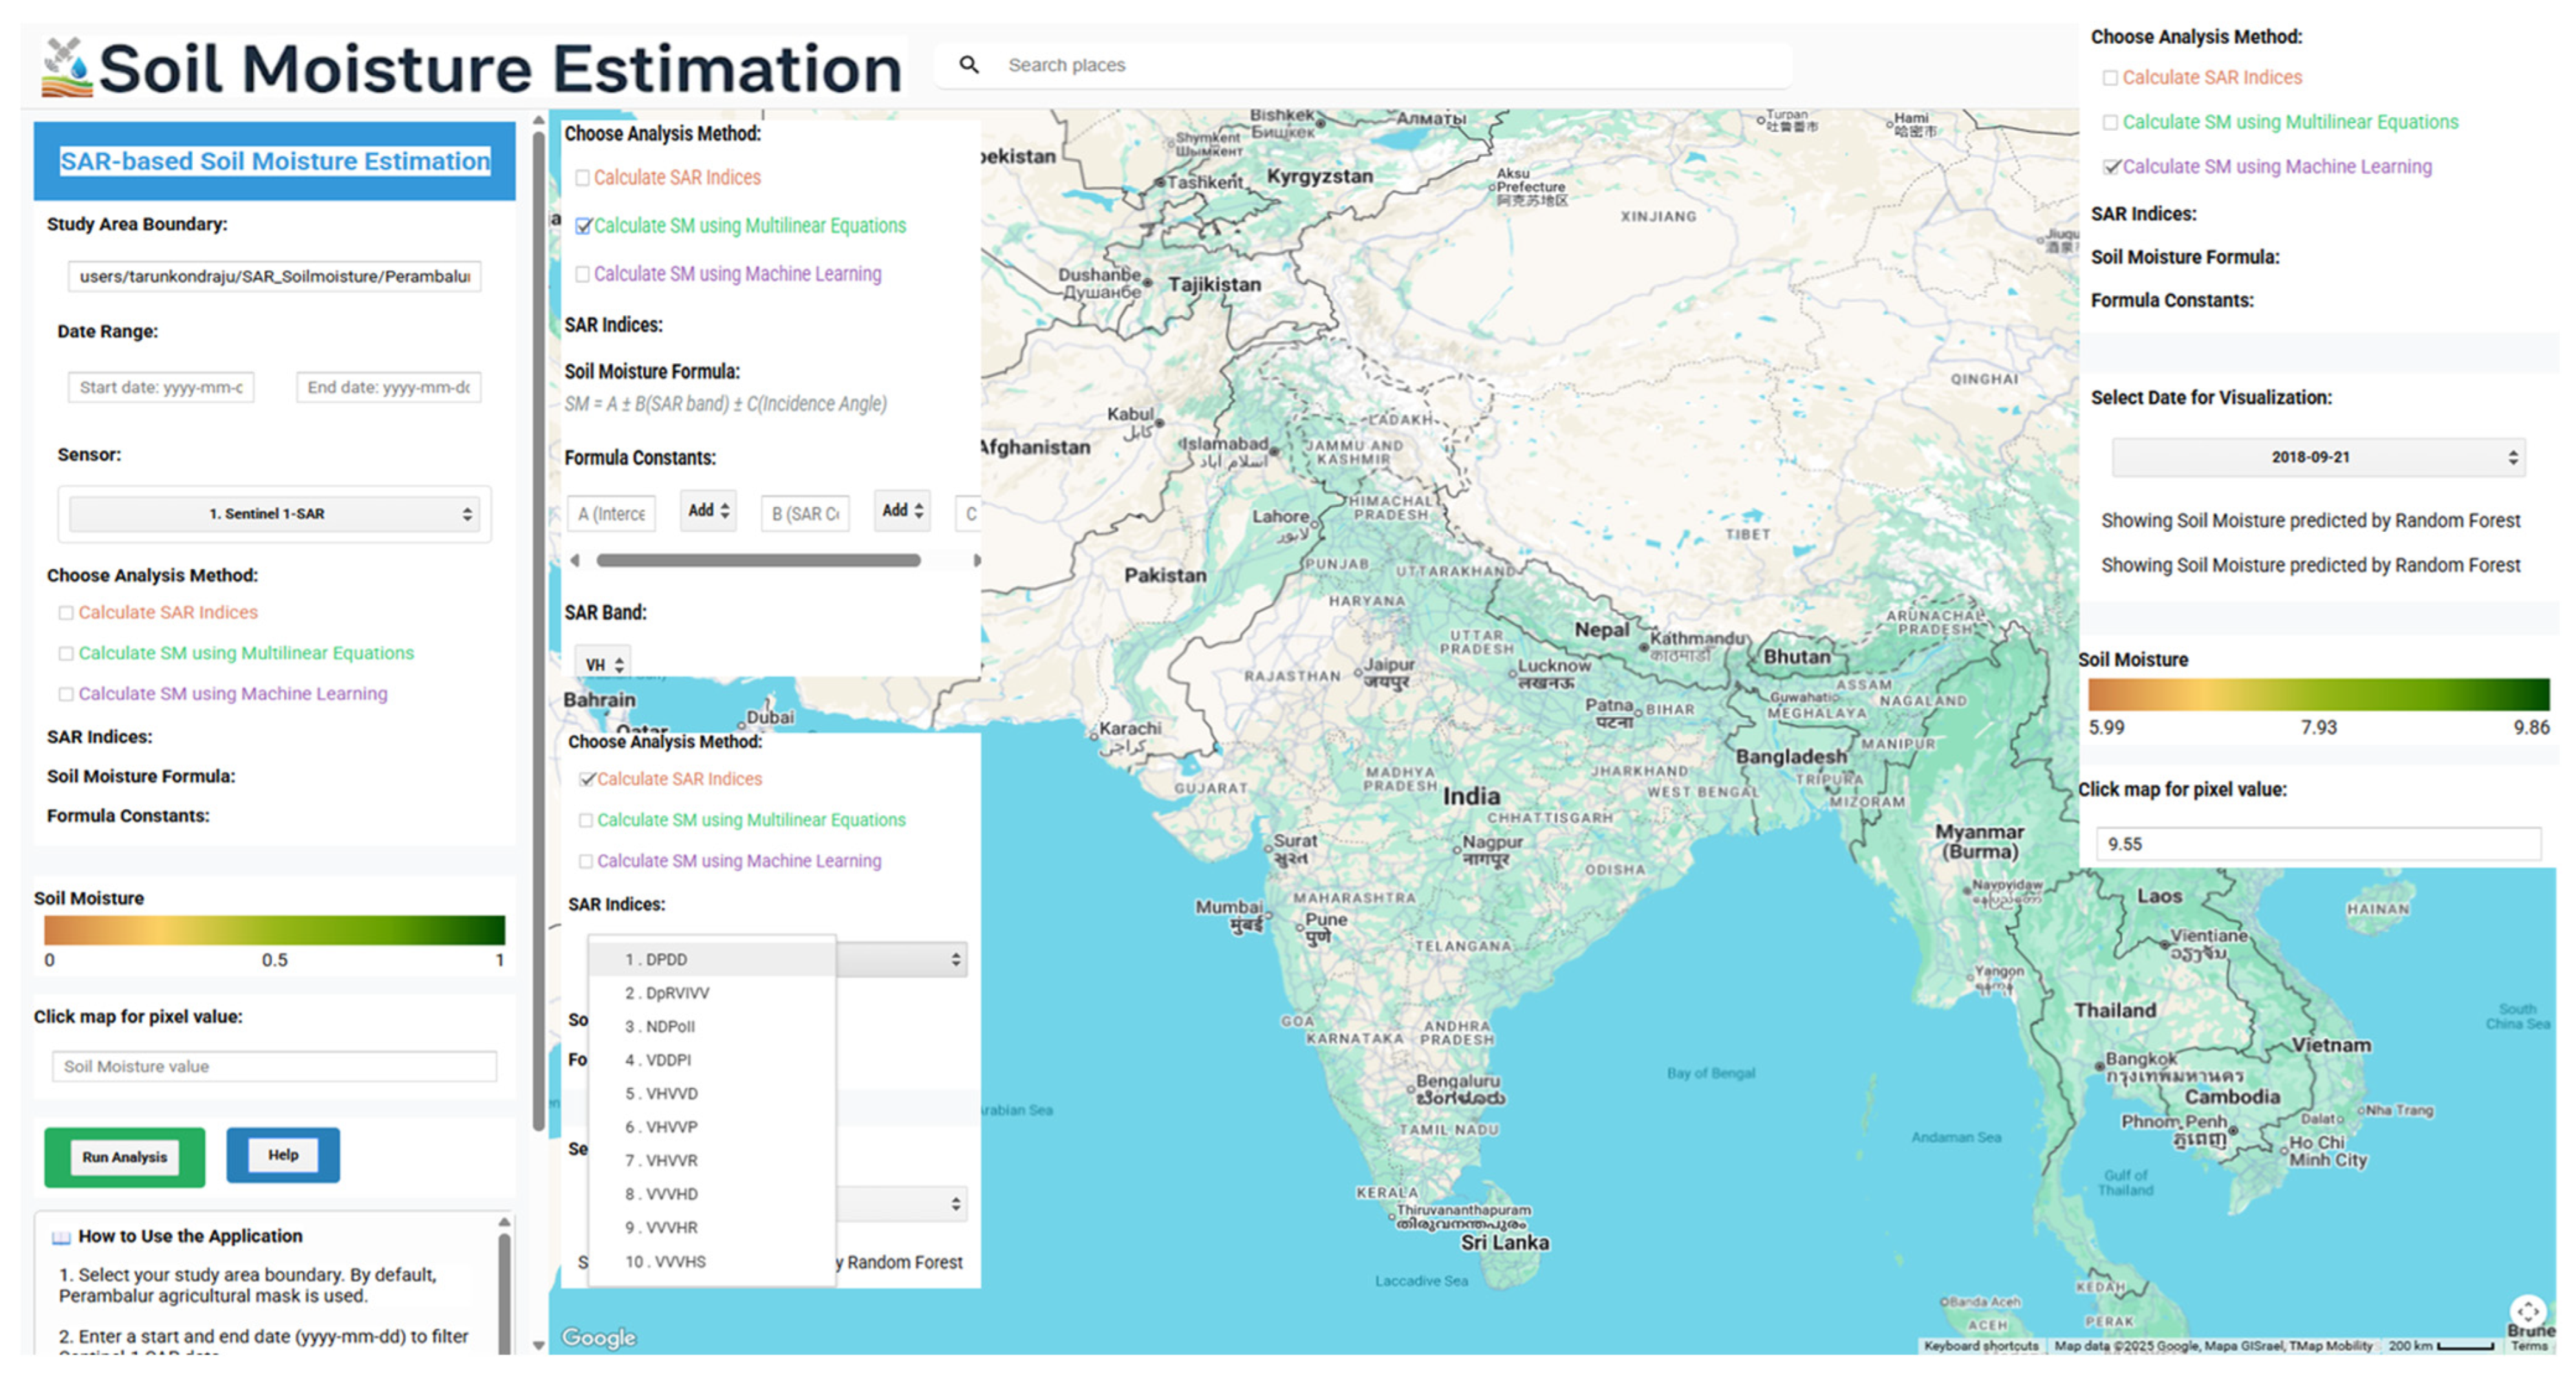Open the VH SAR Band dropdown
Image resolution: width=2576 pixels, height=1378 pixels.
click(603, 665)
